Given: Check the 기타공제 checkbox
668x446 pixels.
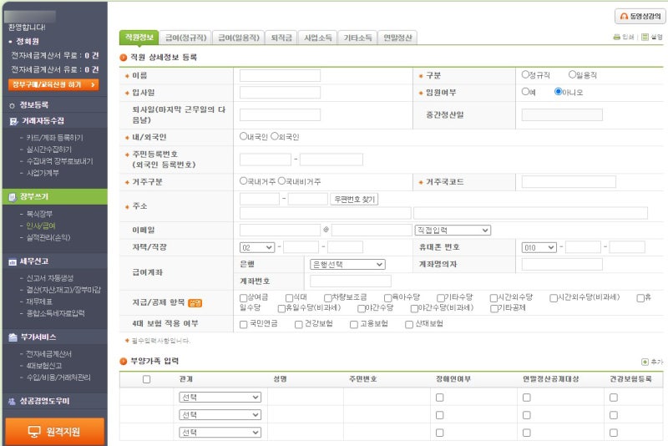Looking at the screenshot, I should (x=493, y=308).
